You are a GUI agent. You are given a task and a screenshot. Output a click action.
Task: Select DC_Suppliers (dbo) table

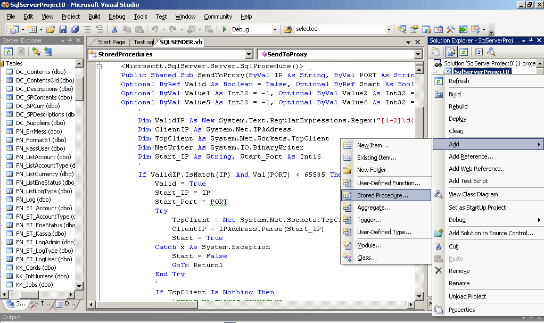pyautogui.click(x=40, y=123)
